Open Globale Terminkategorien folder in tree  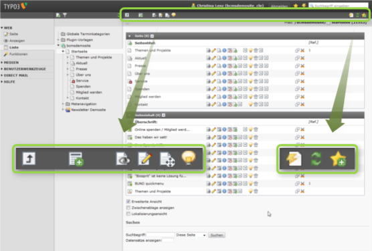[x=88, y=34]
